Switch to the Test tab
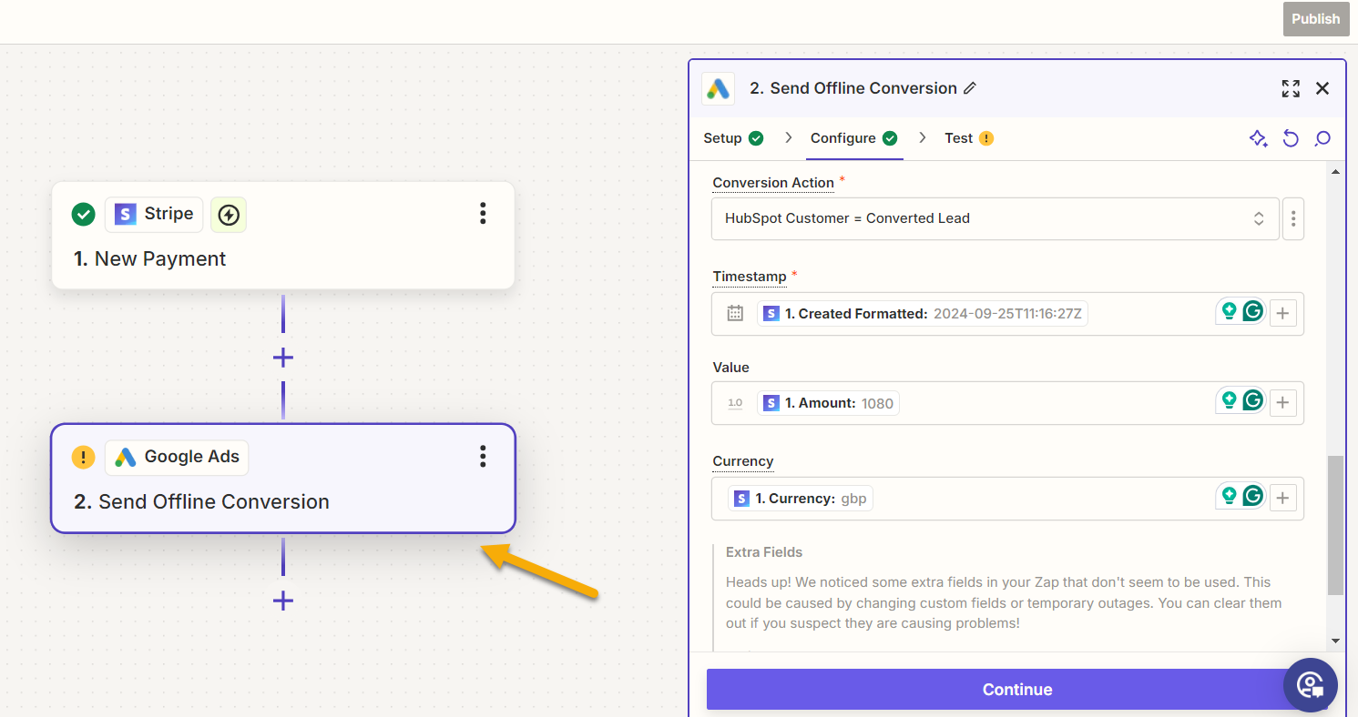Screen dimensions: 1358x717 [x=969, y=138]
